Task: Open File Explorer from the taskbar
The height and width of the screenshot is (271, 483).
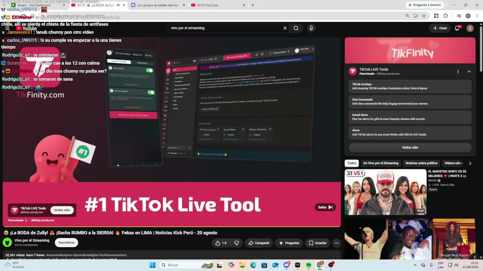Action: click(x=242, y=265)
